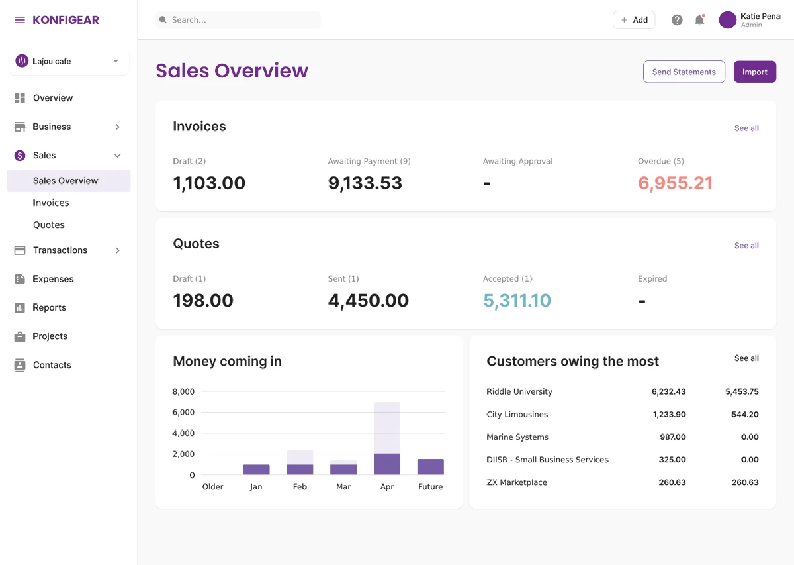Click the Contacts sidebar icon
The height and width of the screenshot is (565, 794).
(x=19, y=365)
